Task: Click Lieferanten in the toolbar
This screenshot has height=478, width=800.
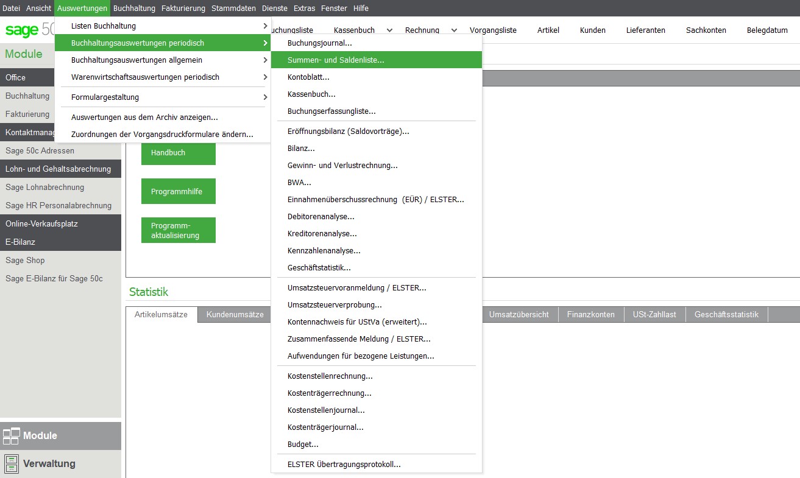Action: (646, 30)
